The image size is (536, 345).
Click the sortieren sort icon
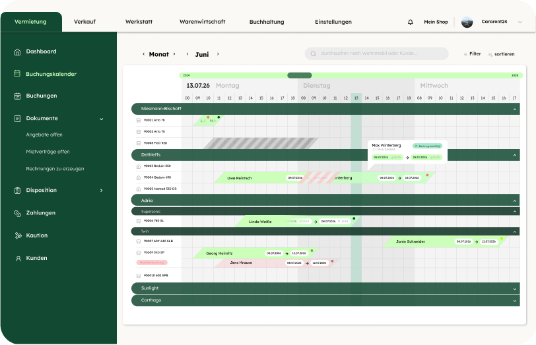[x=490, y=54]
